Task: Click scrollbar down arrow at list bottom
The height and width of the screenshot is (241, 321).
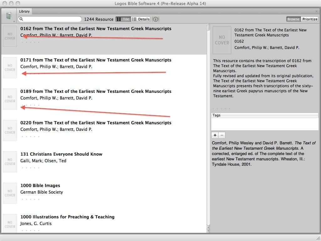Action: click(208, 231)
